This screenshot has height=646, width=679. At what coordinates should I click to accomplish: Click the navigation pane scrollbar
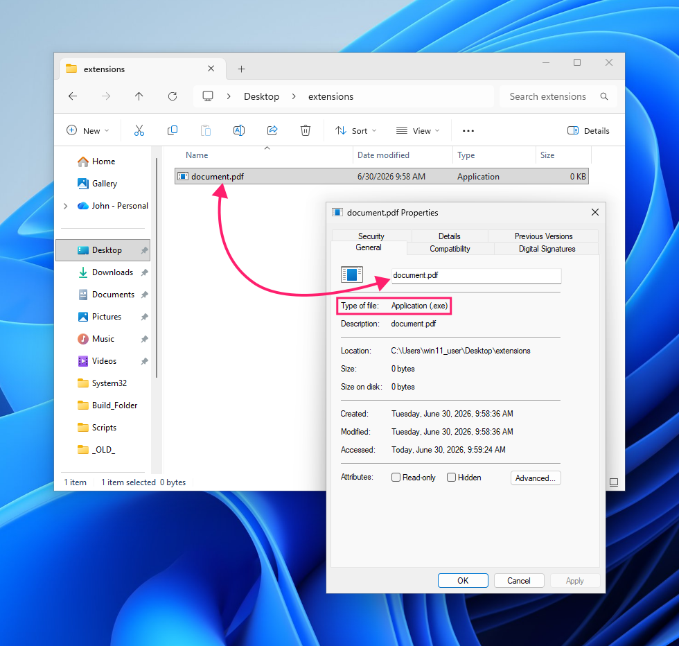pos(157,268)
